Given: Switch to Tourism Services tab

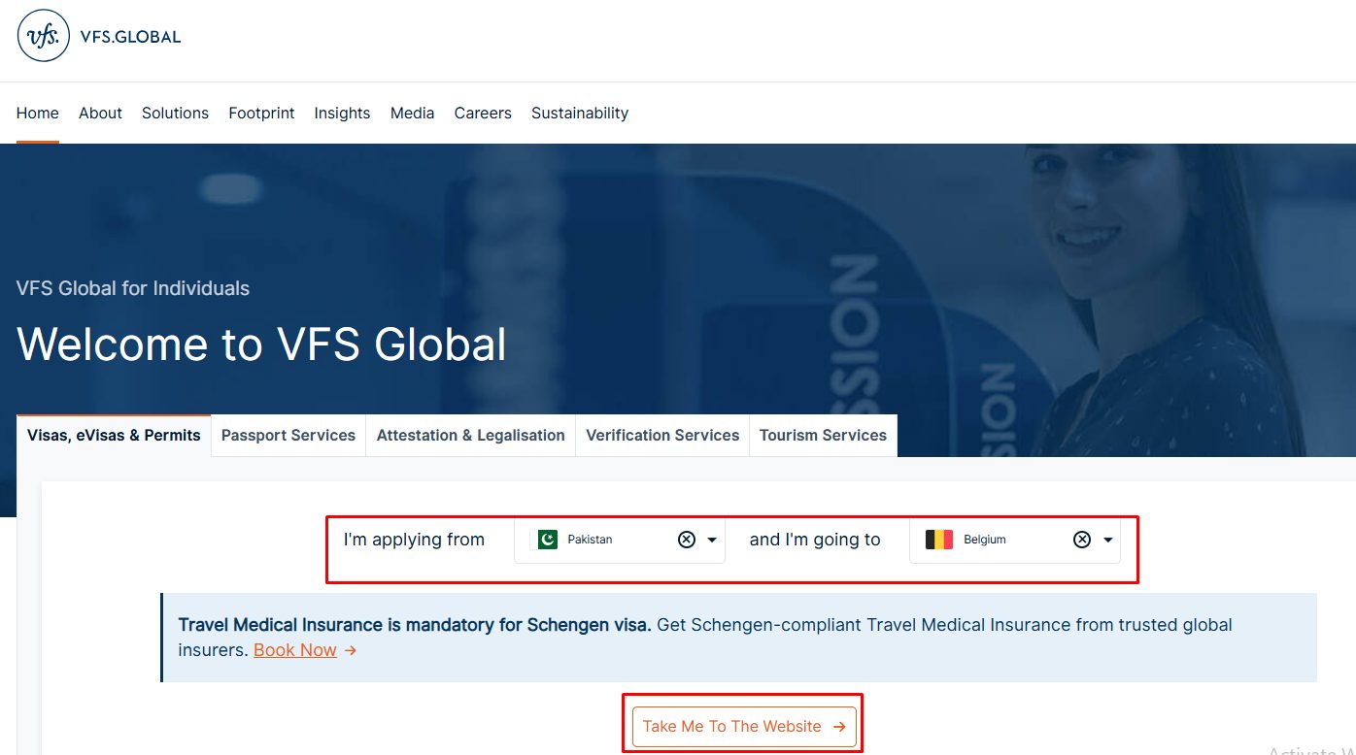Looking at the screenshot, I should pos(823,436).
